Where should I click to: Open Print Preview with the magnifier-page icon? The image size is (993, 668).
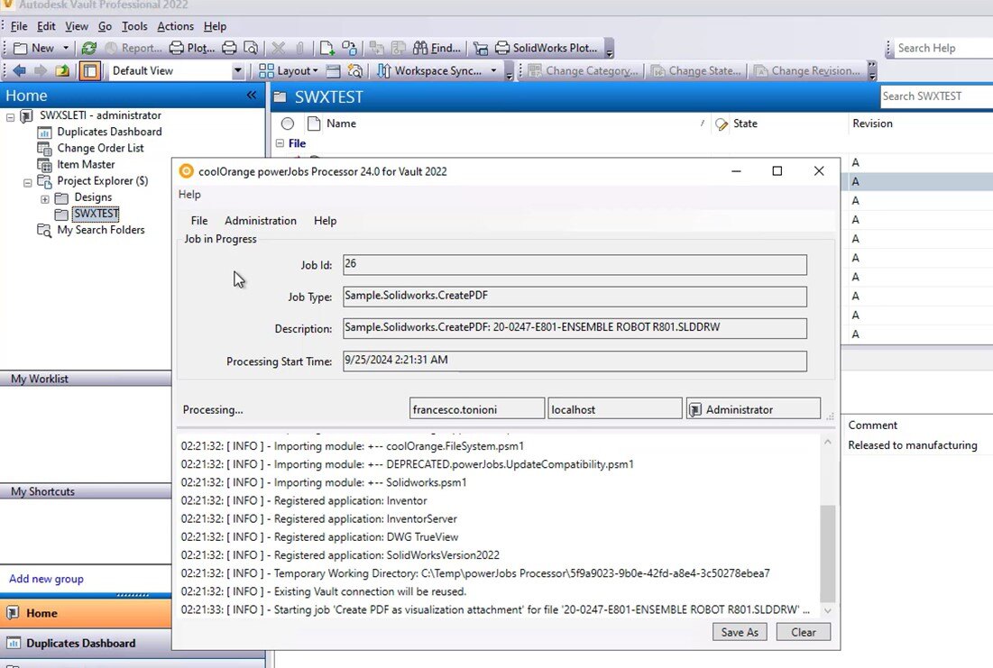251,48
